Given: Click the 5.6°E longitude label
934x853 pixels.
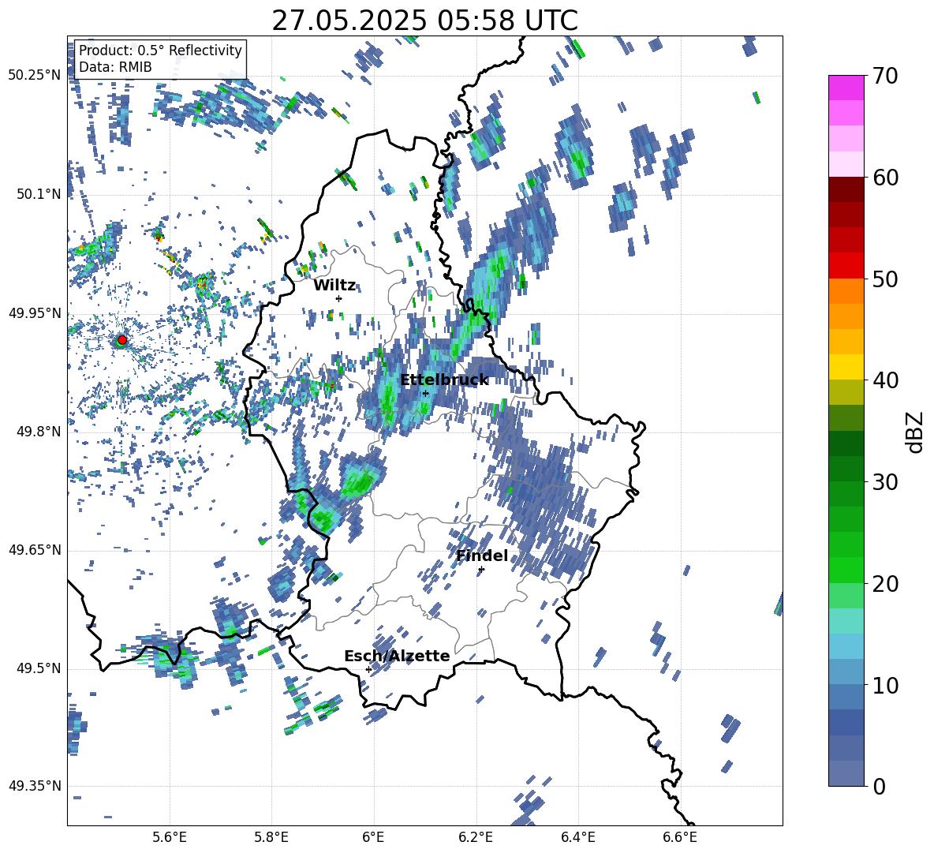Looking at the screenshot, I should click(x=170, y=837).
